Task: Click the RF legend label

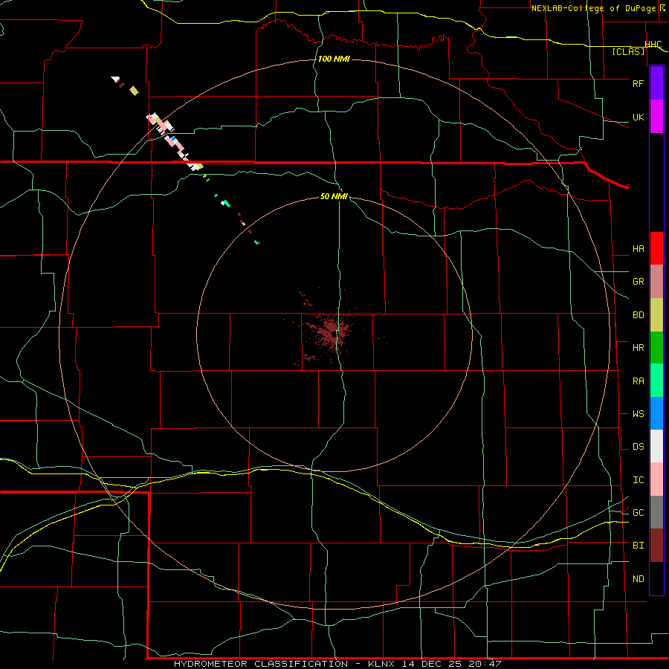Action: pyautogui.click(x=638, y=83)
